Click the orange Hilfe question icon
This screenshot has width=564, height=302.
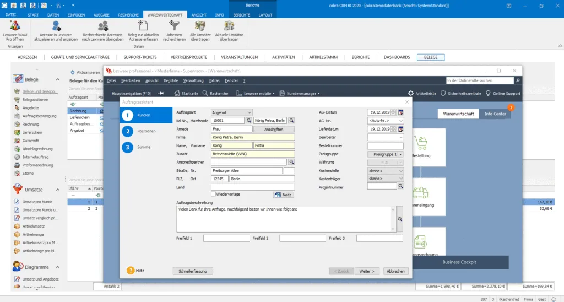pyautogui.click(x=131, y=271)
